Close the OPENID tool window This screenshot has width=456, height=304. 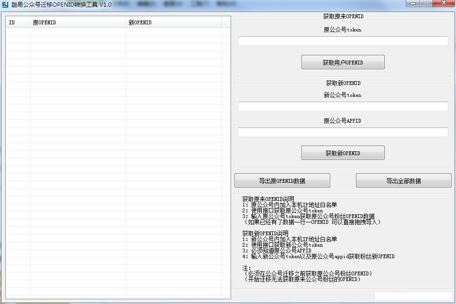click(444, 3)
